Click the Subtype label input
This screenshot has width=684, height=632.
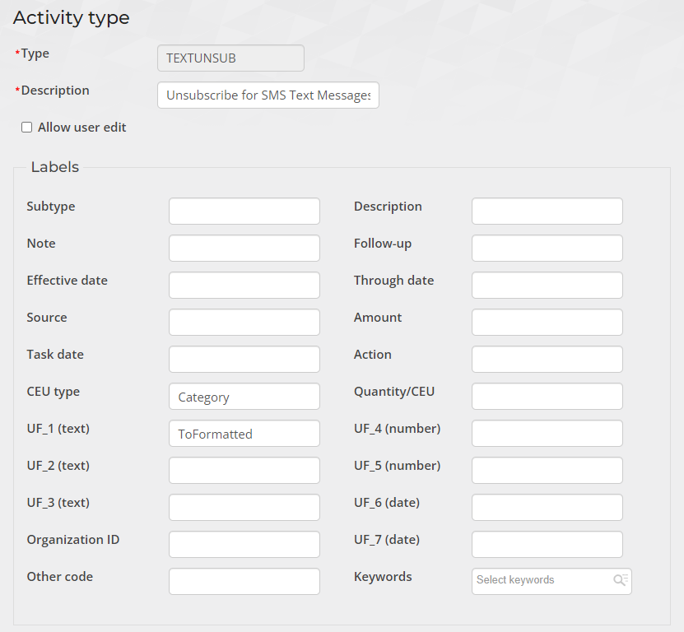tap(244, 211)
